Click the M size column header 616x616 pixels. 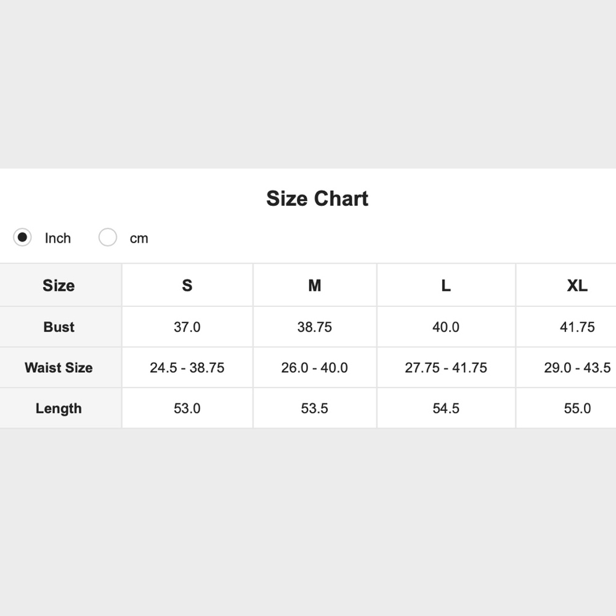coord(315,285)
